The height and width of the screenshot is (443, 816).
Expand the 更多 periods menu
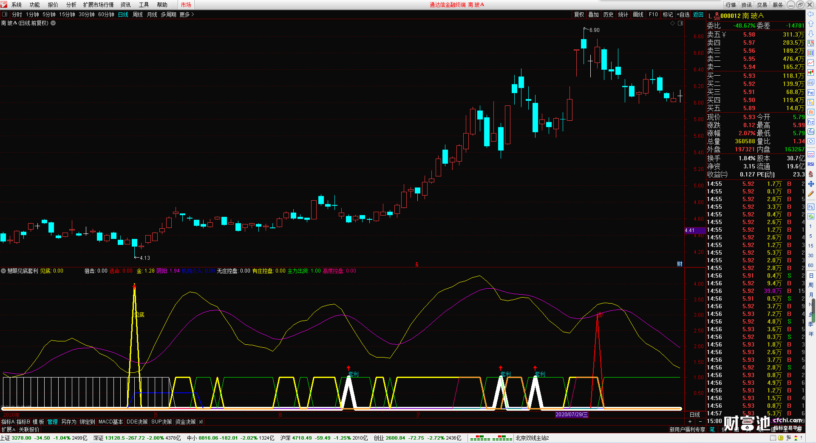pyautogui.click(x=187, y=14)
